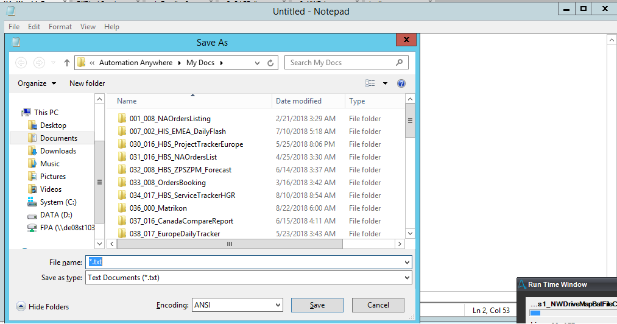Click file list horizontal scroll right arrow
Image resolution: width=617 pixels, height=324 pixels.
pyautogui.click(x=400, y=244)
